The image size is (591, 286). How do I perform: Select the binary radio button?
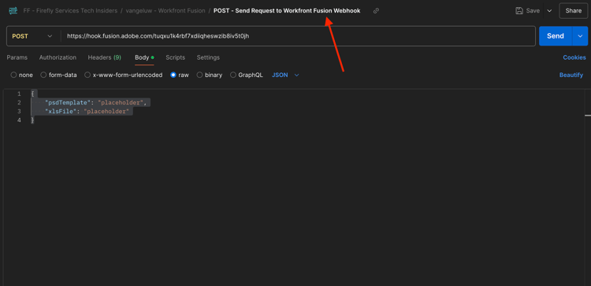pyautogui.click(x=199, y=75)
